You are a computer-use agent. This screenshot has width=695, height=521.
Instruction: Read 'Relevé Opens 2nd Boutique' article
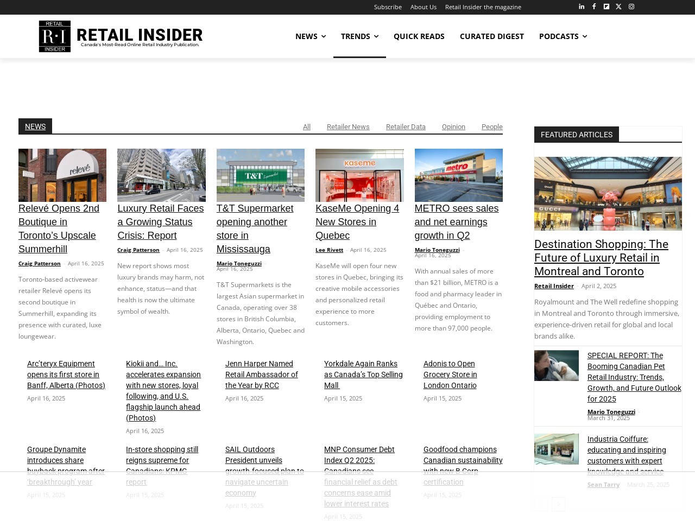(59, 228)
